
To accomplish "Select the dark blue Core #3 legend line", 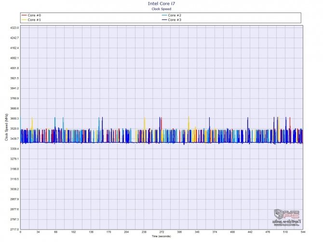I will point(164,20).
